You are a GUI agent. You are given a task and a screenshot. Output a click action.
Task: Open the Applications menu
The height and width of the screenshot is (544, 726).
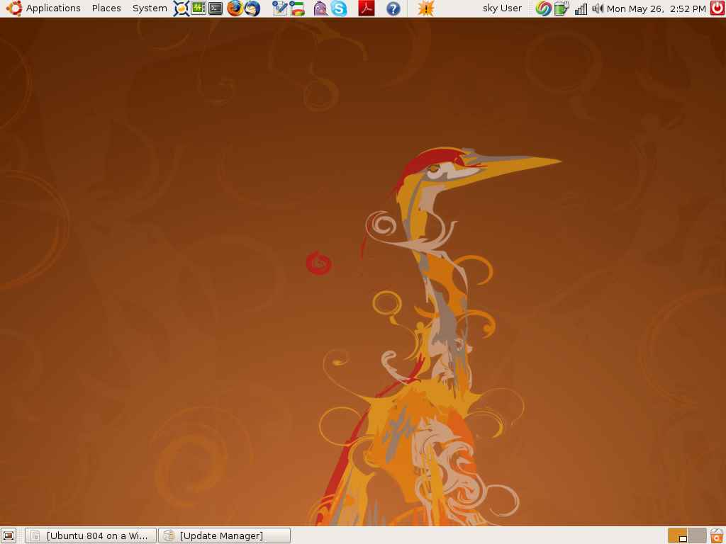point(52,8)
